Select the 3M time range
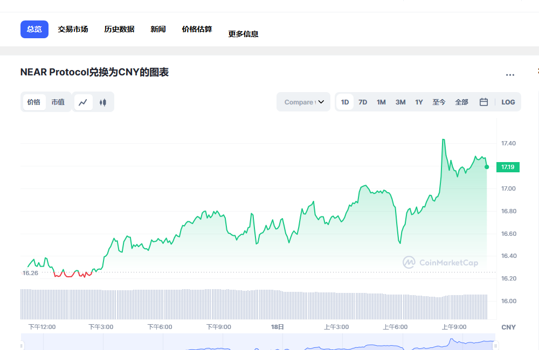The width and height of the screenshot is (539, 350). [x=400, y=102]
